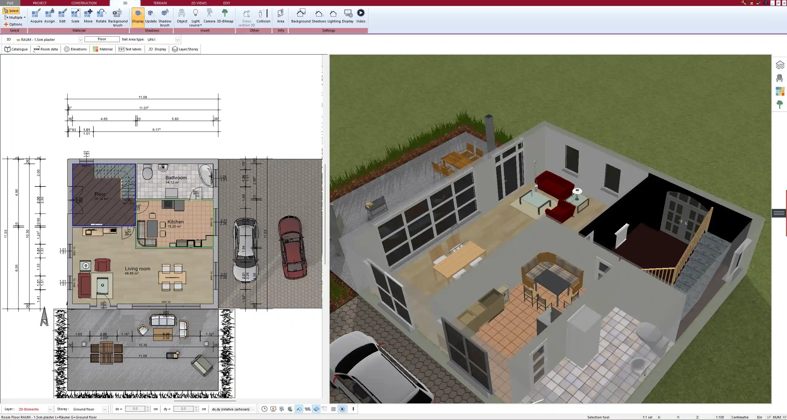Select the Shadow brush tool
The height and width of the screenshot is (420, 787).
pyautogui.click(x=165, y=17)
